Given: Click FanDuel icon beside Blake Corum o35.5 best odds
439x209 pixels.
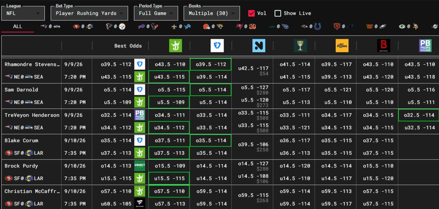Looking at the screenshot, I should click(x=140, y=140).
